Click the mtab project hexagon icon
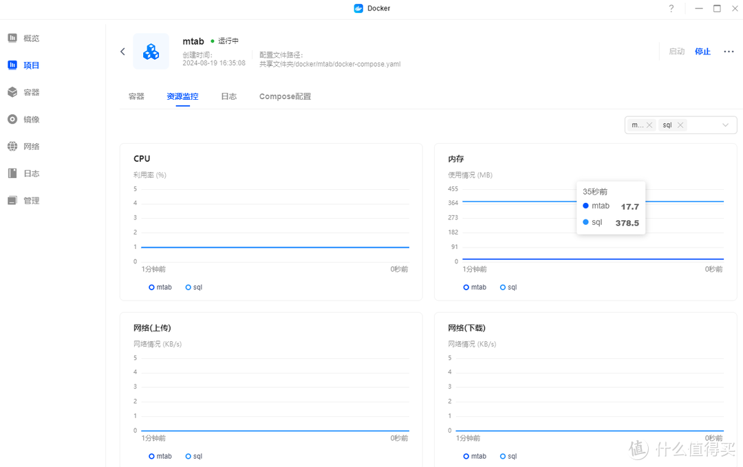Image resolution: width=743 pixels, height=467 pixels. click(x=151, y=51)
